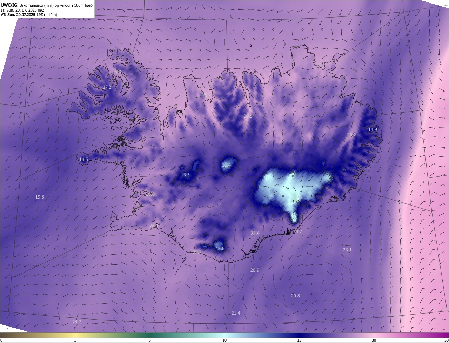Click the 12.6 value label
Image resolution: width=449 pixels, height=343 pixels.
220,249
